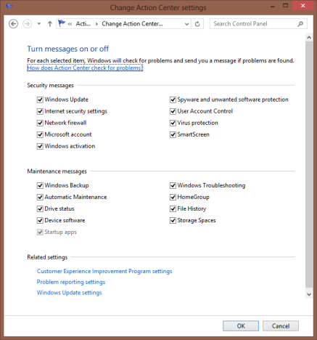Toggle Spyware and unwanted software protection
The height and width of the screenshot is (340, 317).
pyautogui.click(x=173, y=100)
